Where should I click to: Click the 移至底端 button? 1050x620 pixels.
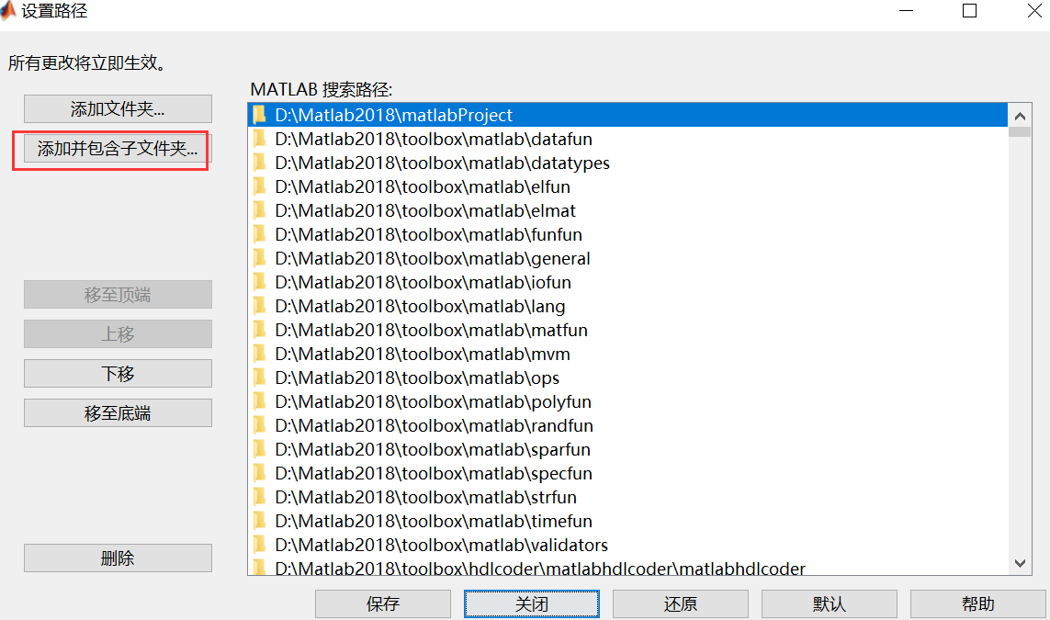[118, 413]
